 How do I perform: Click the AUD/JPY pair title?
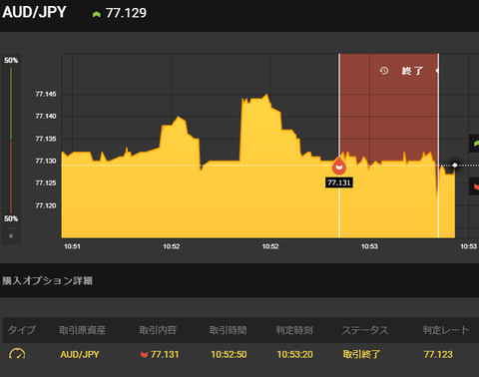[x=34, y=12]
